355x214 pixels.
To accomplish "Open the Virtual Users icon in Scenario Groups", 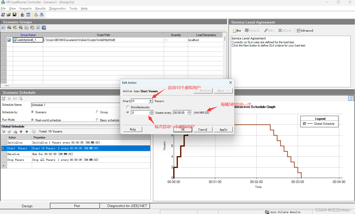I will click(9, 27).
